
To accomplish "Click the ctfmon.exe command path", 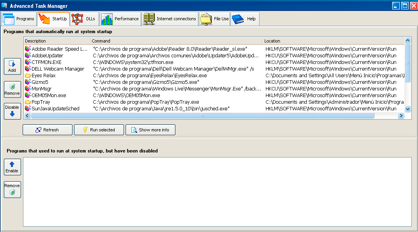I will coord(133,62).
